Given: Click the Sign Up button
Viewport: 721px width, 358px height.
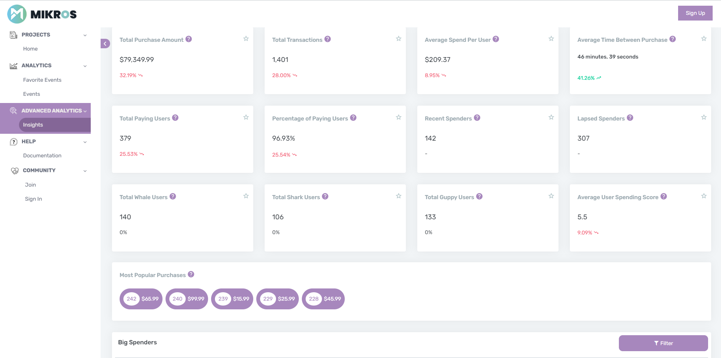Looking at the screenshot, I should click(x=695, y=13).
